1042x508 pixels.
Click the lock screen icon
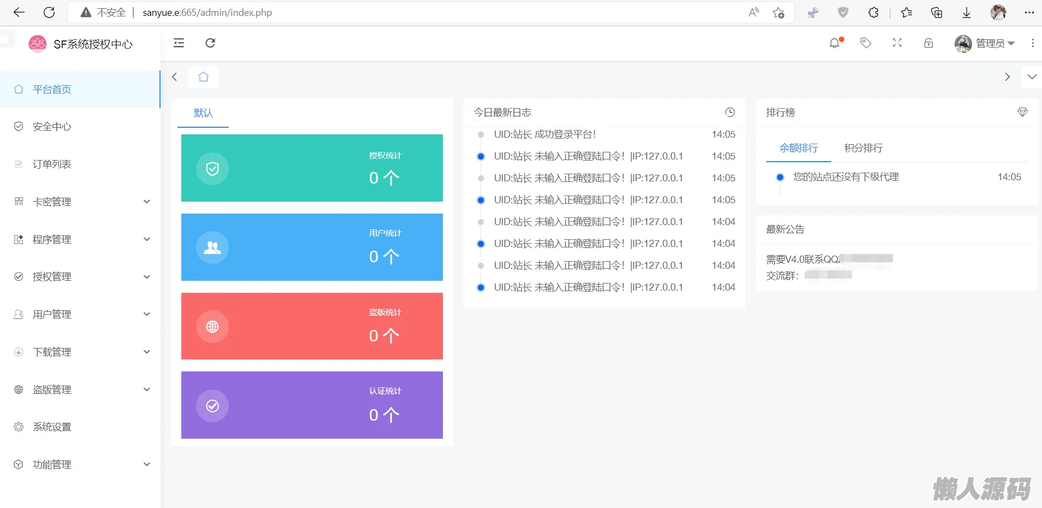[x=928, y=43]
